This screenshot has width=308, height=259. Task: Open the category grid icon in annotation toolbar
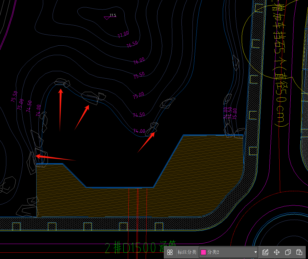170,252
